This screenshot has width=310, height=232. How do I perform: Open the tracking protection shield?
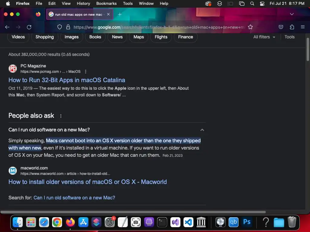pyautogui.click(x=60, y=27)
